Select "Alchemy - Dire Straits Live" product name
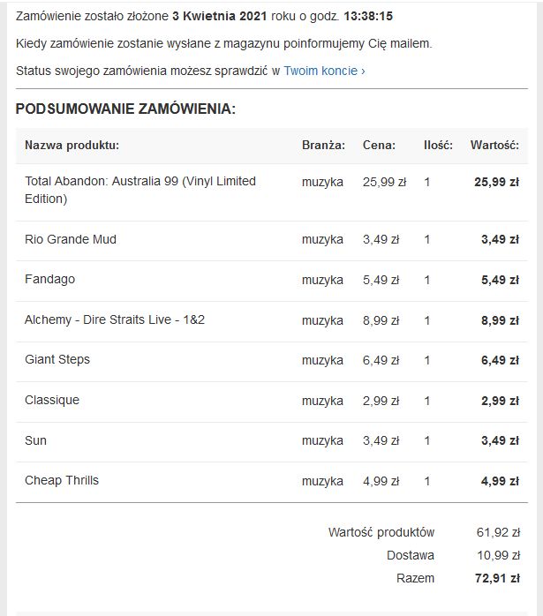Viewport: 543px width, 616px height. [x=115, y=319]
